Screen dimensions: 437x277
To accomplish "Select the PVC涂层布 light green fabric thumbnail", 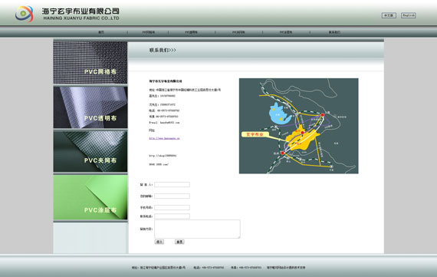I will click(x=90, y=197).
